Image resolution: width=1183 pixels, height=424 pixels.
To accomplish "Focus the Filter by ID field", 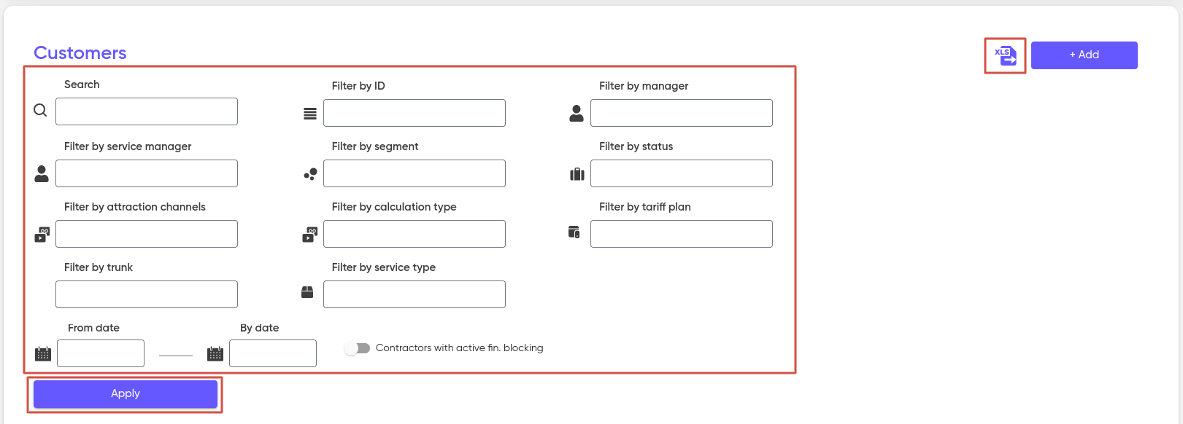I will click(x=415, y=113).
